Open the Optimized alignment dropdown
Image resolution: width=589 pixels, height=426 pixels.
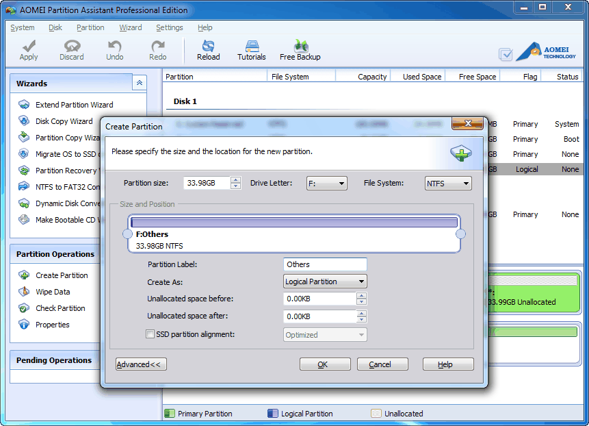click(325, 335)
